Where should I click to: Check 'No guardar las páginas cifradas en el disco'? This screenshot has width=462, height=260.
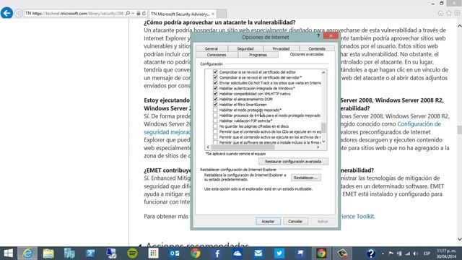point(215,126)
